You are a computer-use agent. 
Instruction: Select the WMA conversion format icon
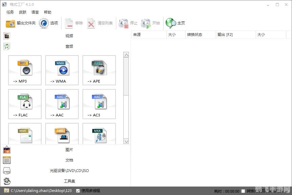(x=62, y=70)
